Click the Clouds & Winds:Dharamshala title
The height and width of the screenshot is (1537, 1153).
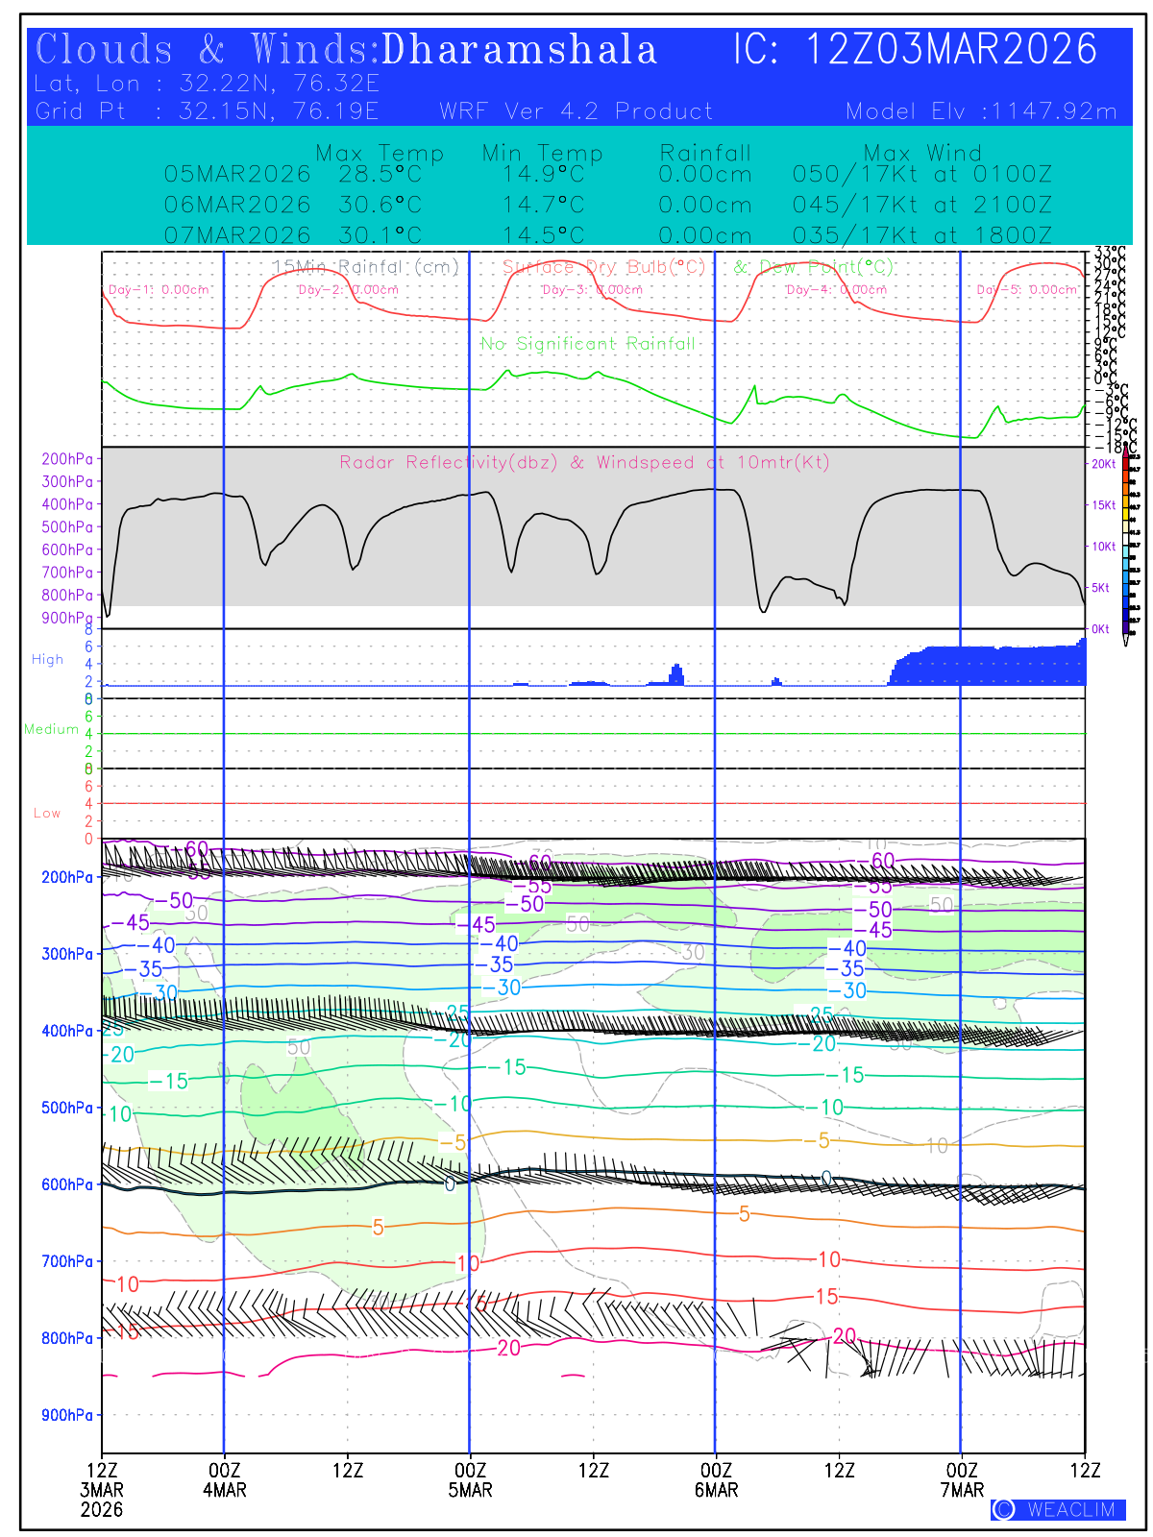click(346, 50)
